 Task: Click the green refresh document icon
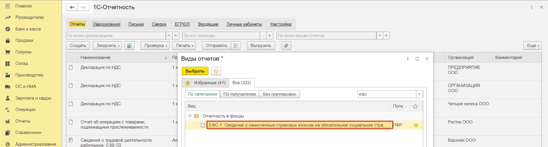pyautogui.click(x=130, y=45)
